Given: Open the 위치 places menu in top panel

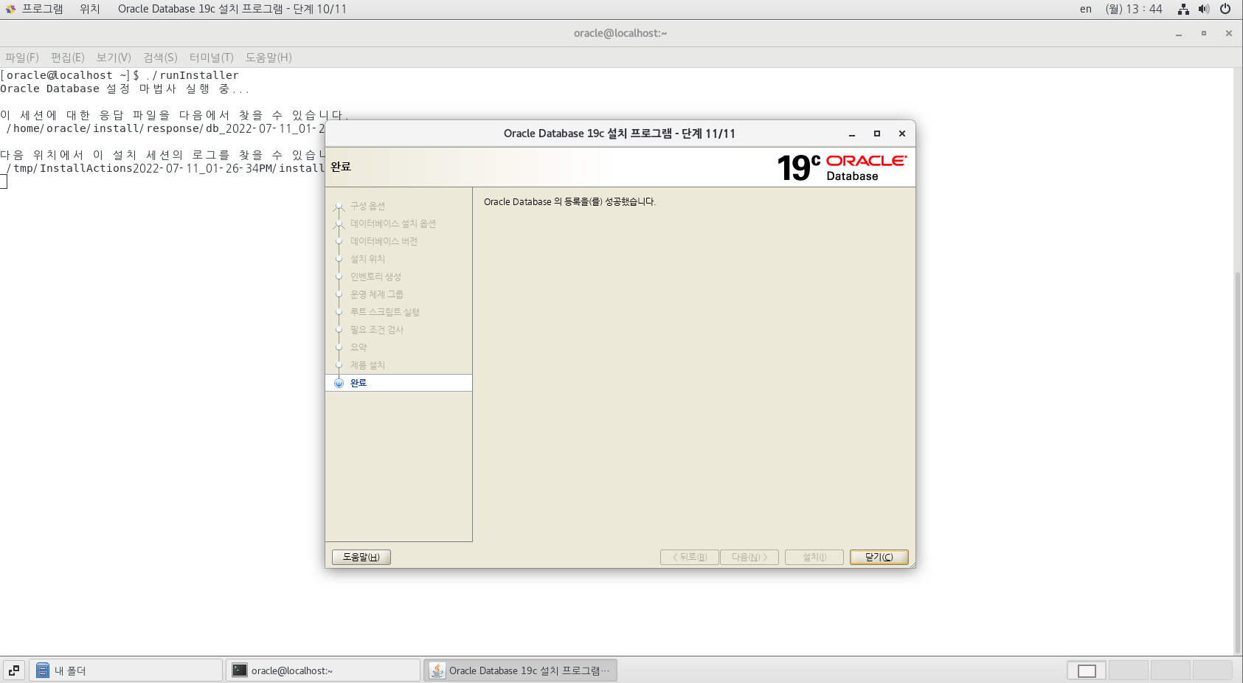Looking at the screenshot, I should click(90, 9).
